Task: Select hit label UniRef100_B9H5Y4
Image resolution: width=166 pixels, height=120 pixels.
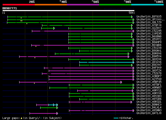Action: pyautogui.click(x=149, y=57)
